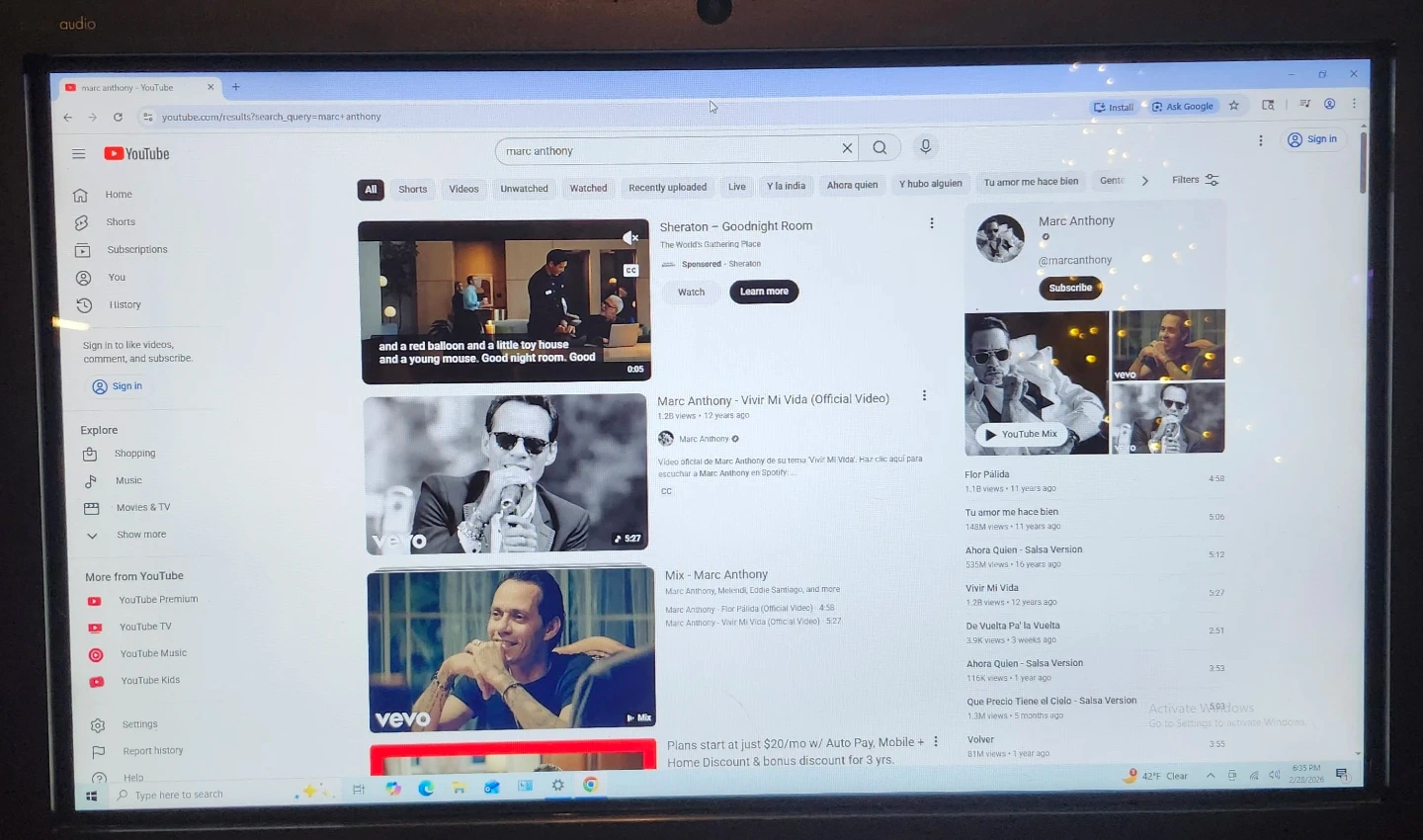Click the search magnifier button

pyautogui.click(x=879, y=148)
